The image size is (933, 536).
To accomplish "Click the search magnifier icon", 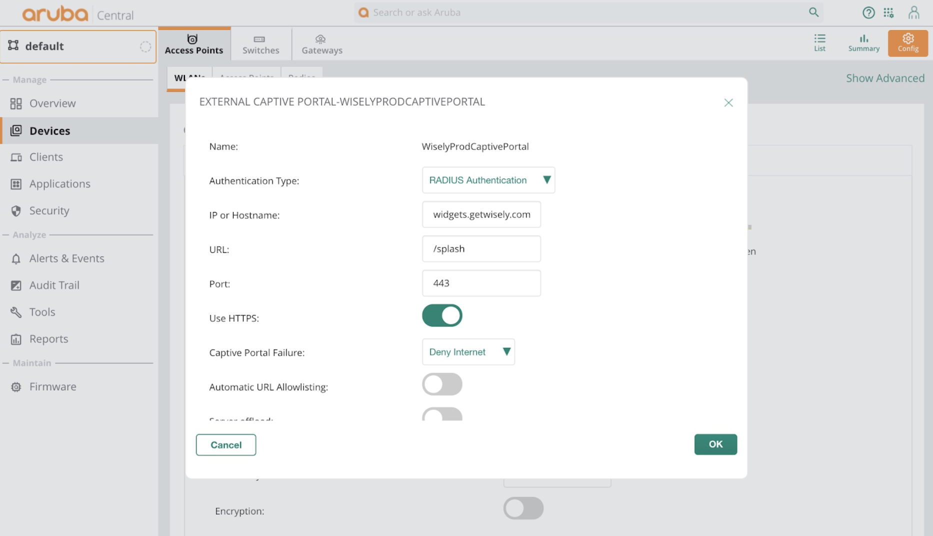I will pyautogui.click(x=813, y=12).
